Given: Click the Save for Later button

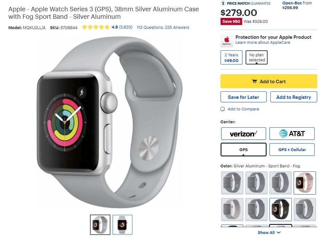Looking at the screenshot, I should [x=243, y=97].
